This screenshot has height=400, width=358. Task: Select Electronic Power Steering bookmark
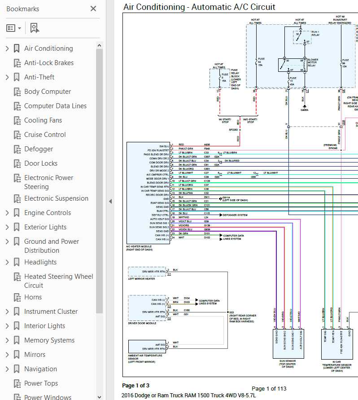click(49, 182)
